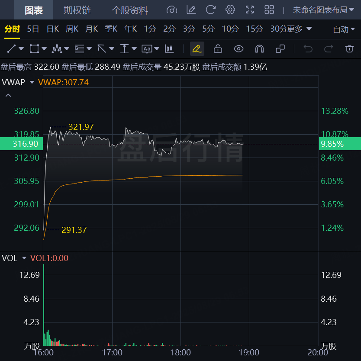This screenshot has height=361, width=361.
Task: Click the 盘后最高 322.60 statistic
Action: coord(30,67)
